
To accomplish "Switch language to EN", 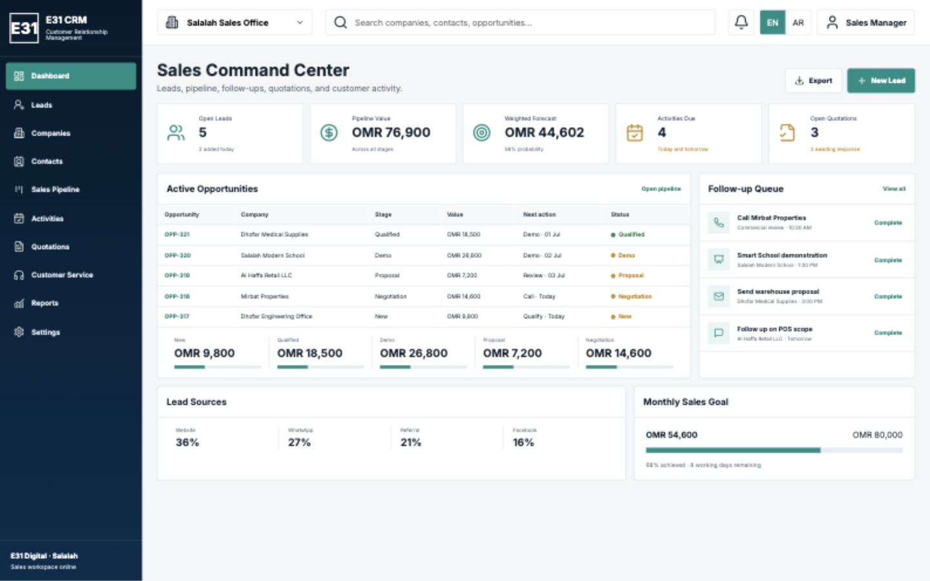I will point(772,23).
